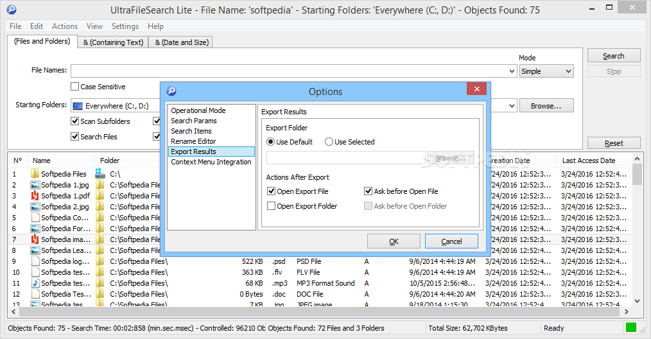651x339 pixels.
Task: Sort results by Name column header
Action: click(61, 161)
